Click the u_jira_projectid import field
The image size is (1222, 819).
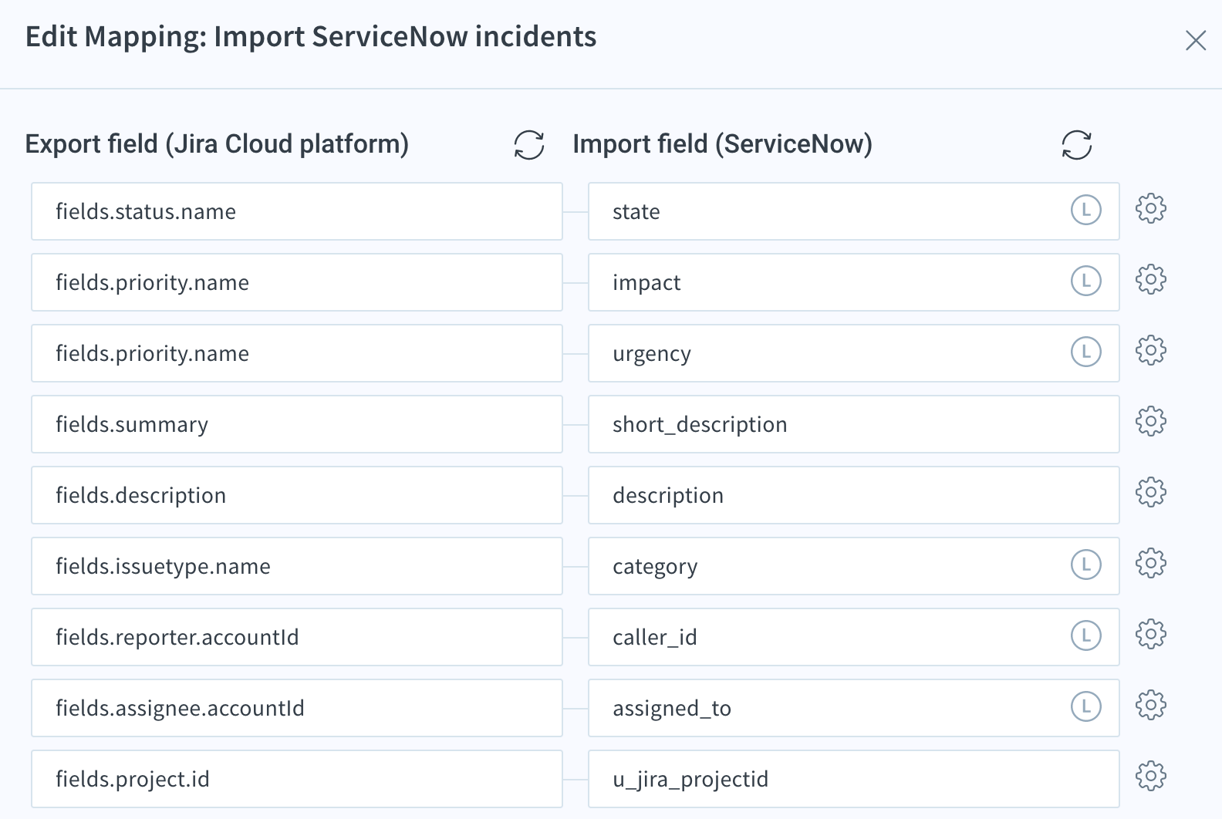(854, 779)
